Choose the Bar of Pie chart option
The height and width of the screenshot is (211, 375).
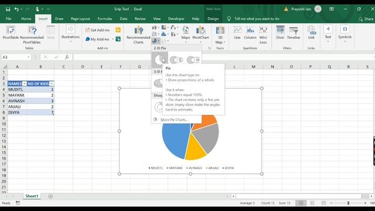[193, 60]
